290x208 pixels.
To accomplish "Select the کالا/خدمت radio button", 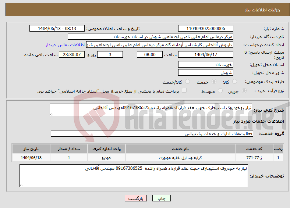I will (x=188, y=82).
